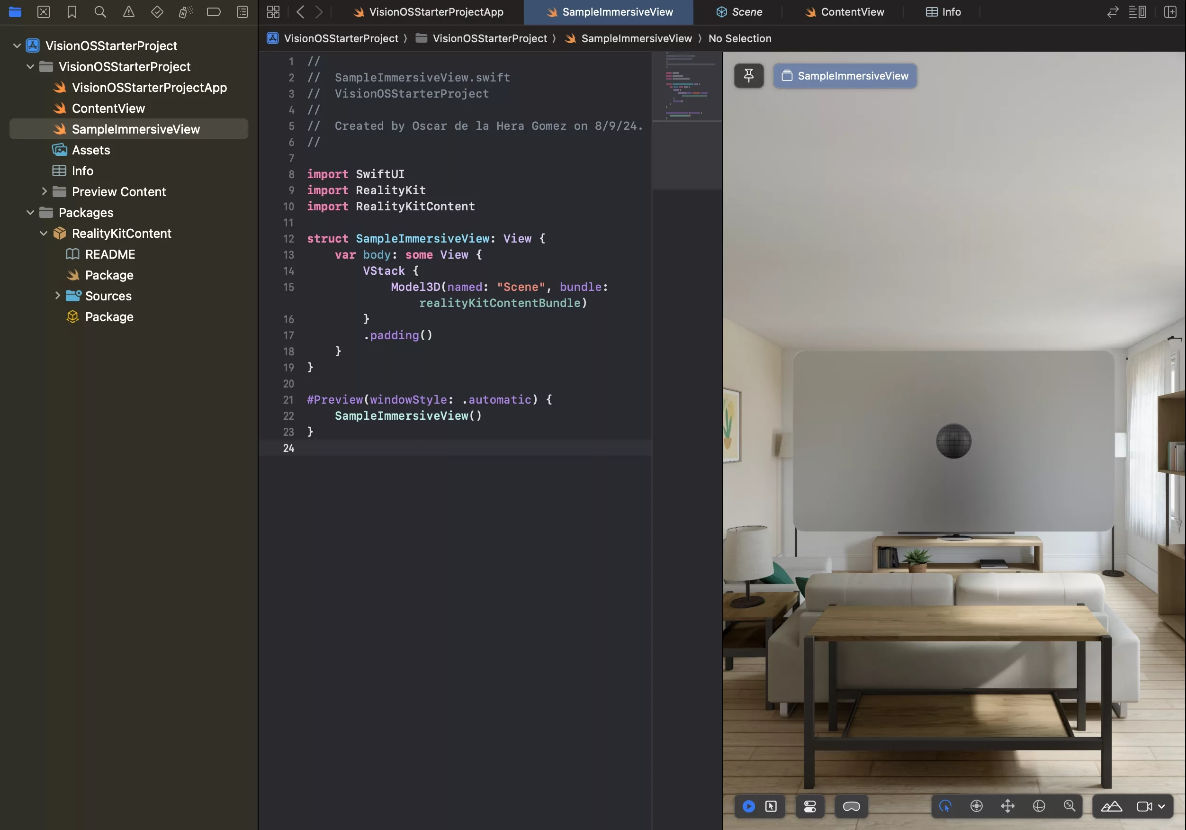Go back in editor history
Screen dimensions: 1186x830
point(300,12)
